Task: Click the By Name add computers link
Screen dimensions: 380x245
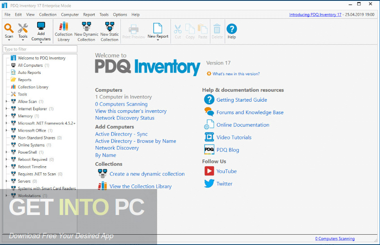Action: (x=106, y=155)
